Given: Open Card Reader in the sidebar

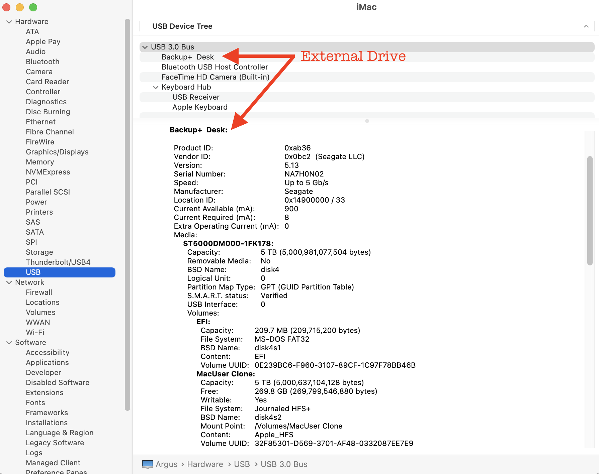Looking at the screenshot, I should pos(48,82).
